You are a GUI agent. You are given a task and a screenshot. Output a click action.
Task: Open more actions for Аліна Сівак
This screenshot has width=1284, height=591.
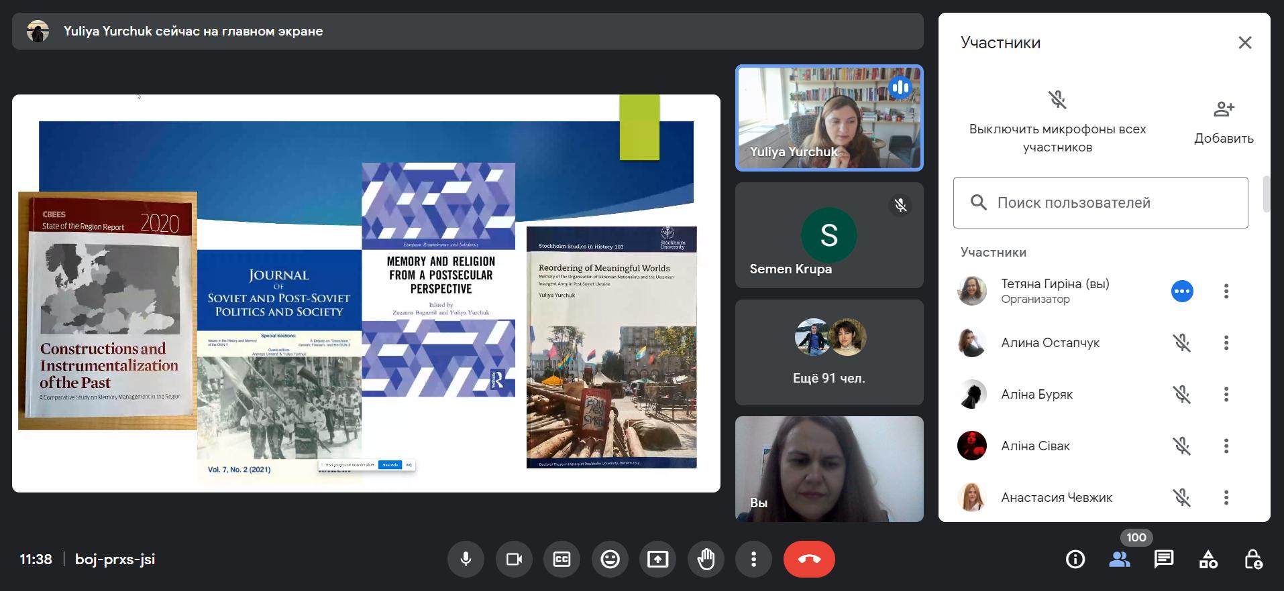(x=1226, y=446)
